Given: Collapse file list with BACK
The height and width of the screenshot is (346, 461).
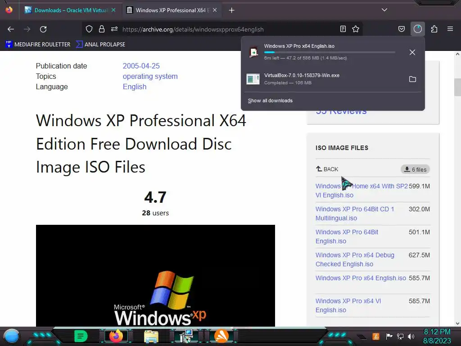Looking at the screenshot, I should (327, 169).
